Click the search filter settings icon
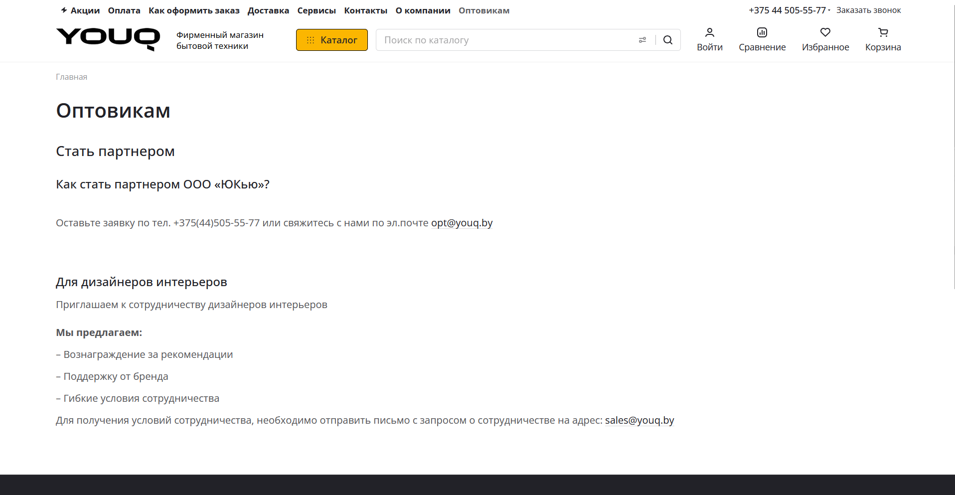The width and height of the screenshot is (955, 495). point(642,40)
